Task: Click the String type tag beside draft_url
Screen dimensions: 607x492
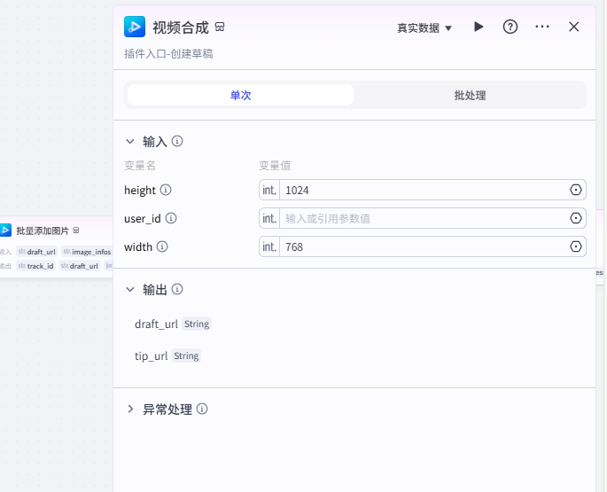Action: click(x=197, y=324)
